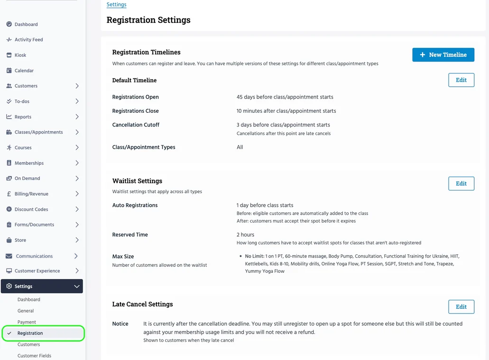Click the On Demand media icon
This screenshot has height=360, width=489.
pyautogui.click(x=9, y=179)
